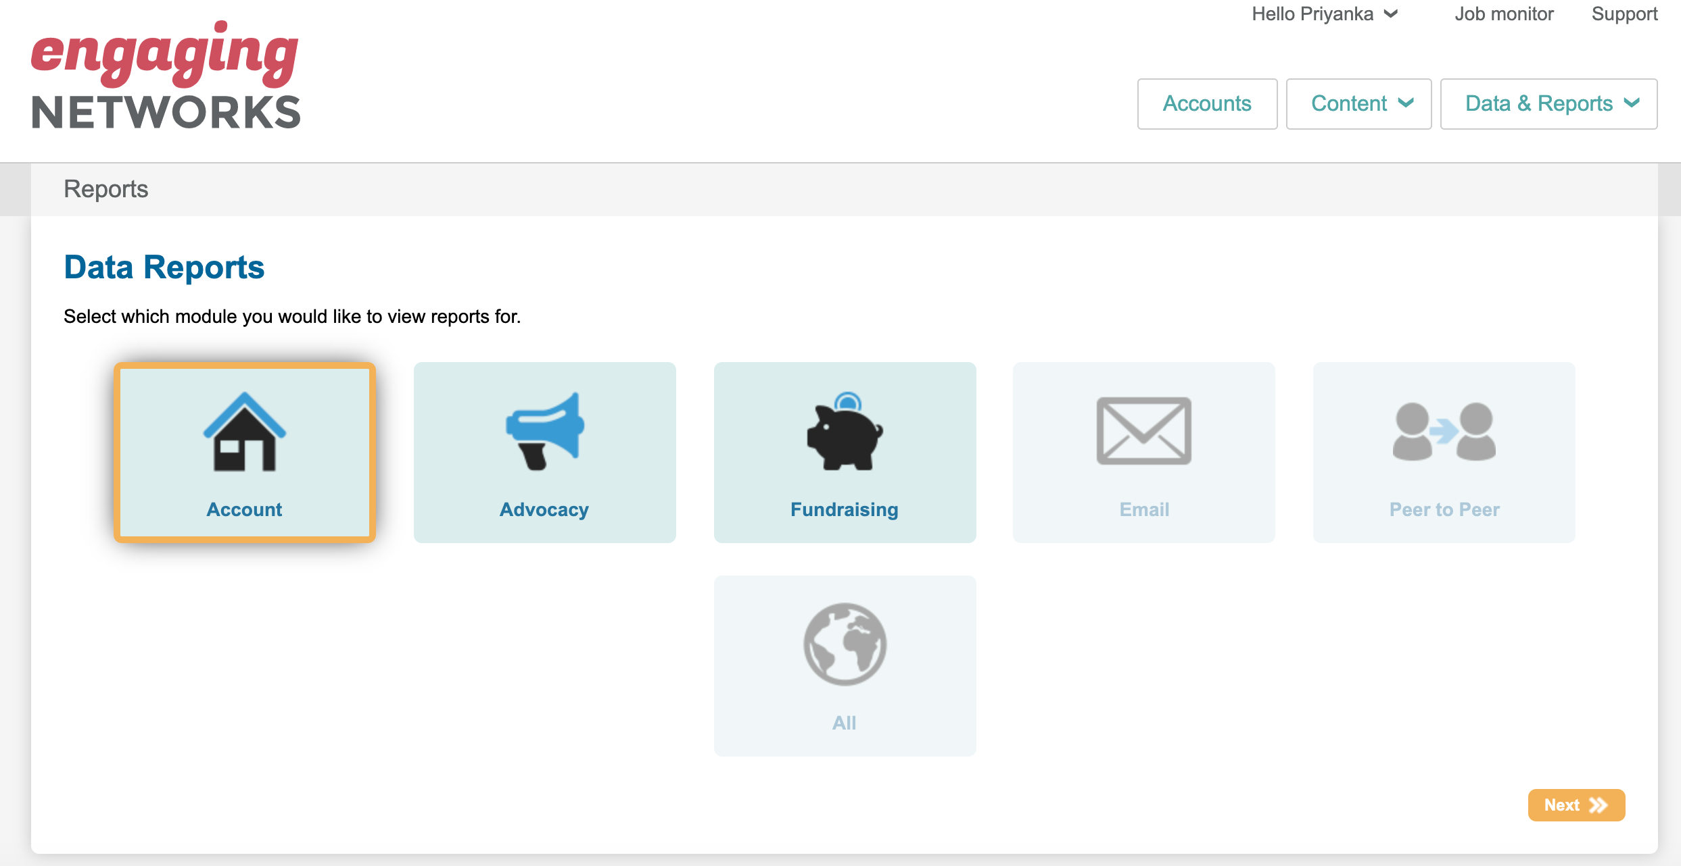Choose the Account module label
1681x866 pixels.
click(244, 509)
